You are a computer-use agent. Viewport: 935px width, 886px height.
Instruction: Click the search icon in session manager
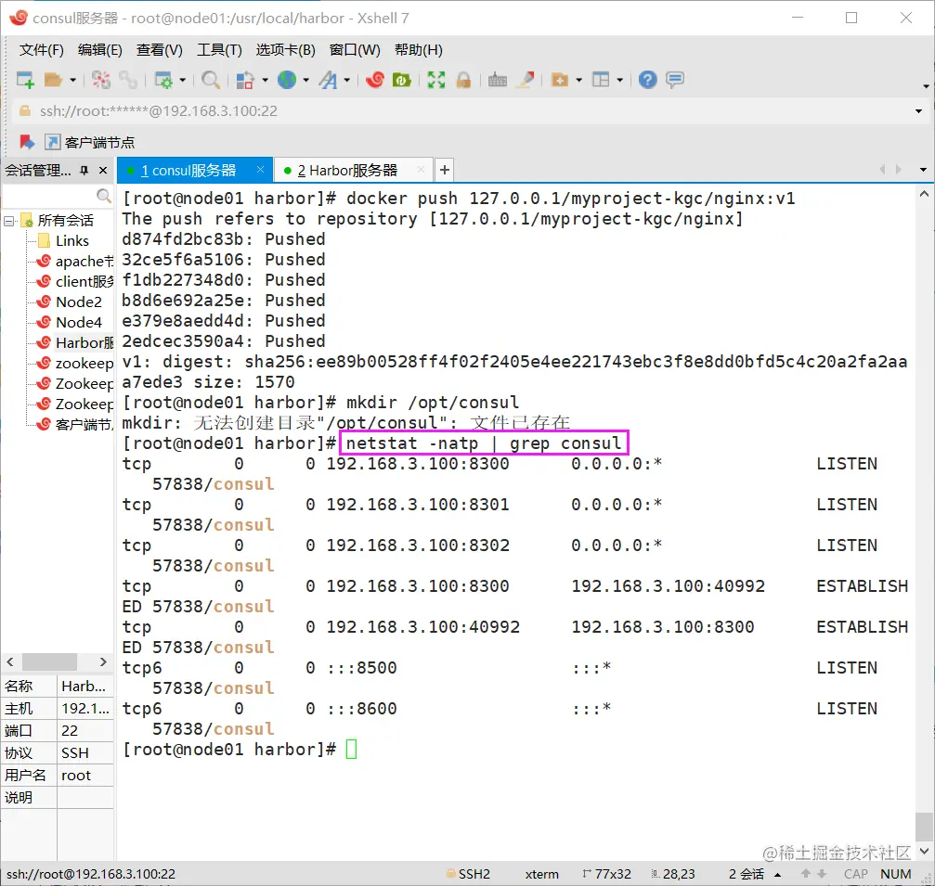pyautogui.click(x=104, y=196)
